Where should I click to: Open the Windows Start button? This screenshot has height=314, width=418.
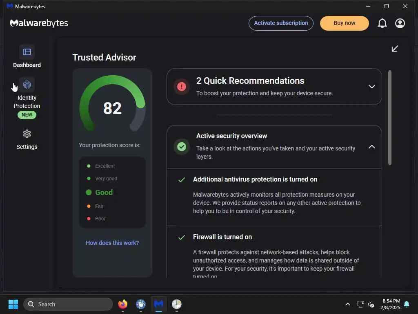pos(13,304)
